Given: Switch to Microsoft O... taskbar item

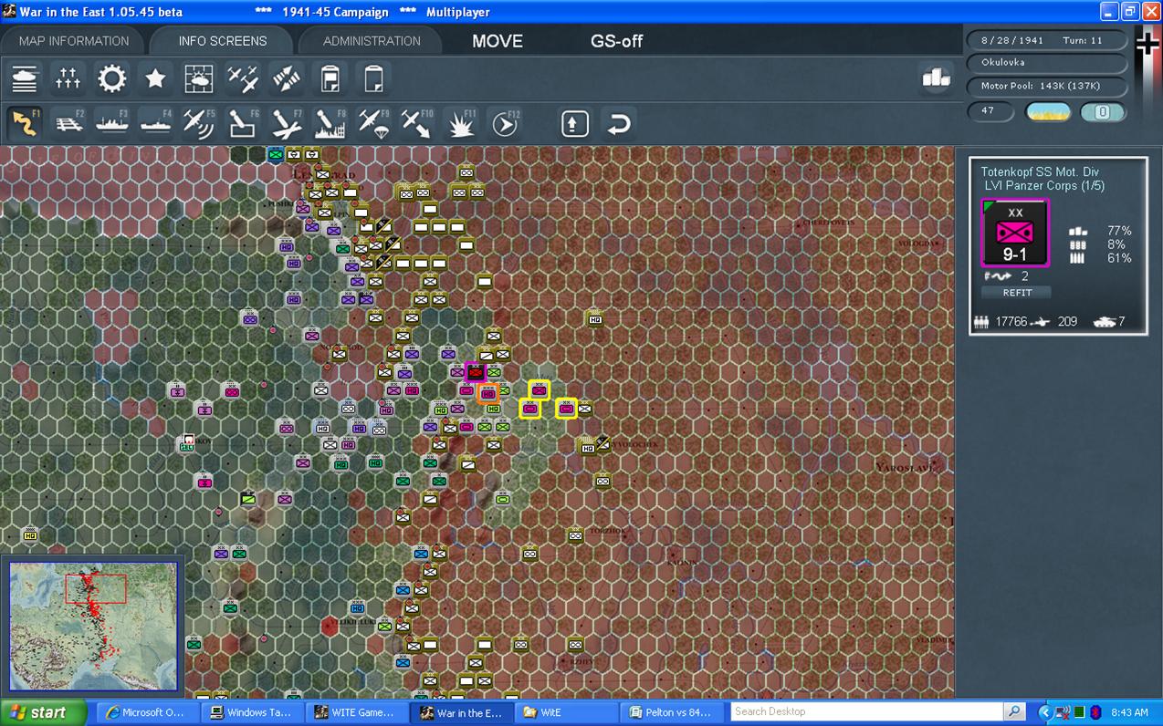Looking at the screenshot, I should (146, 712).
